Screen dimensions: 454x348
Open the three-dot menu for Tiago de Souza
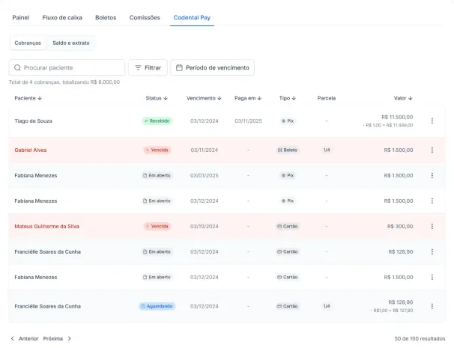(432, 121)
